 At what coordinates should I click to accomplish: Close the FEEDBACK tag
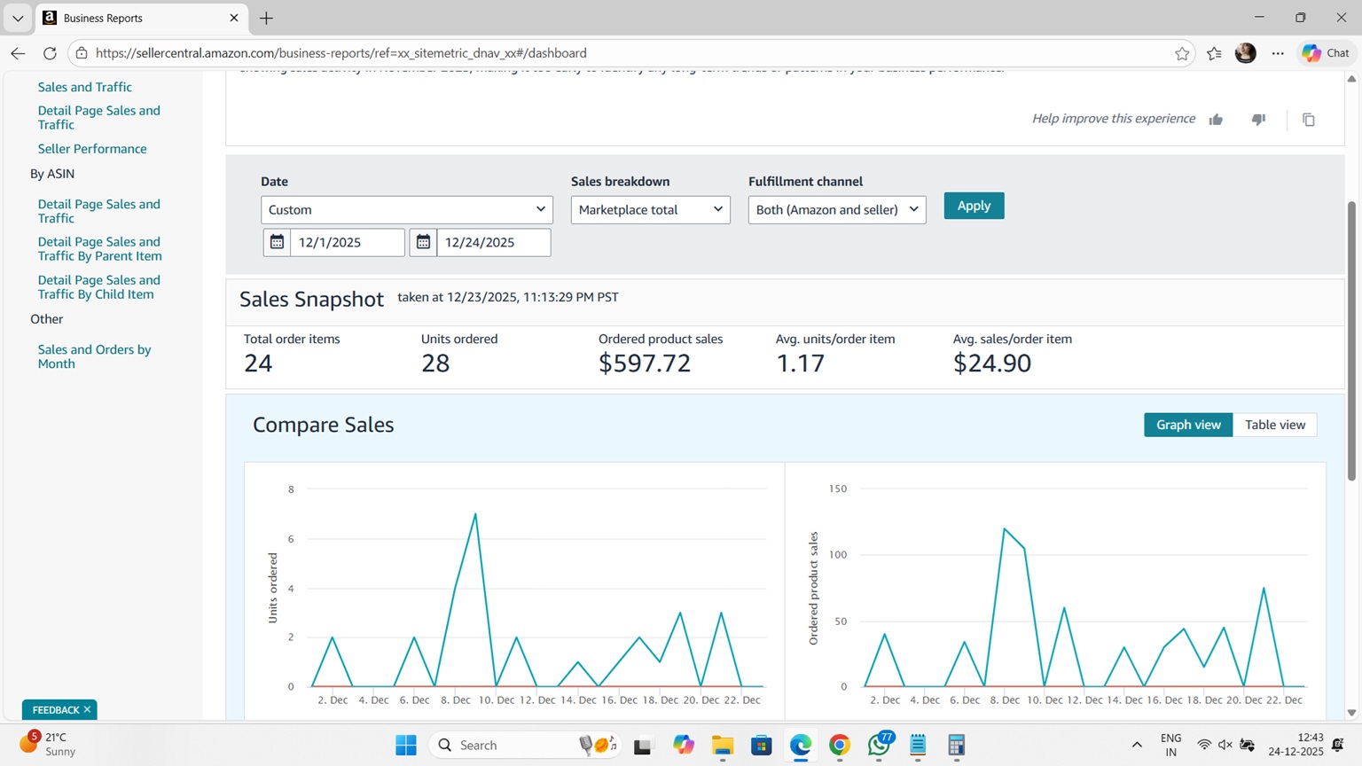pos(87,709)
